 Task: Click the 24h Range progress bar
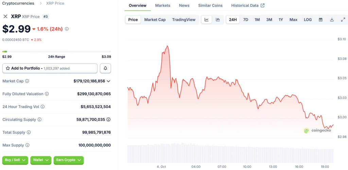tap(56, 52)
